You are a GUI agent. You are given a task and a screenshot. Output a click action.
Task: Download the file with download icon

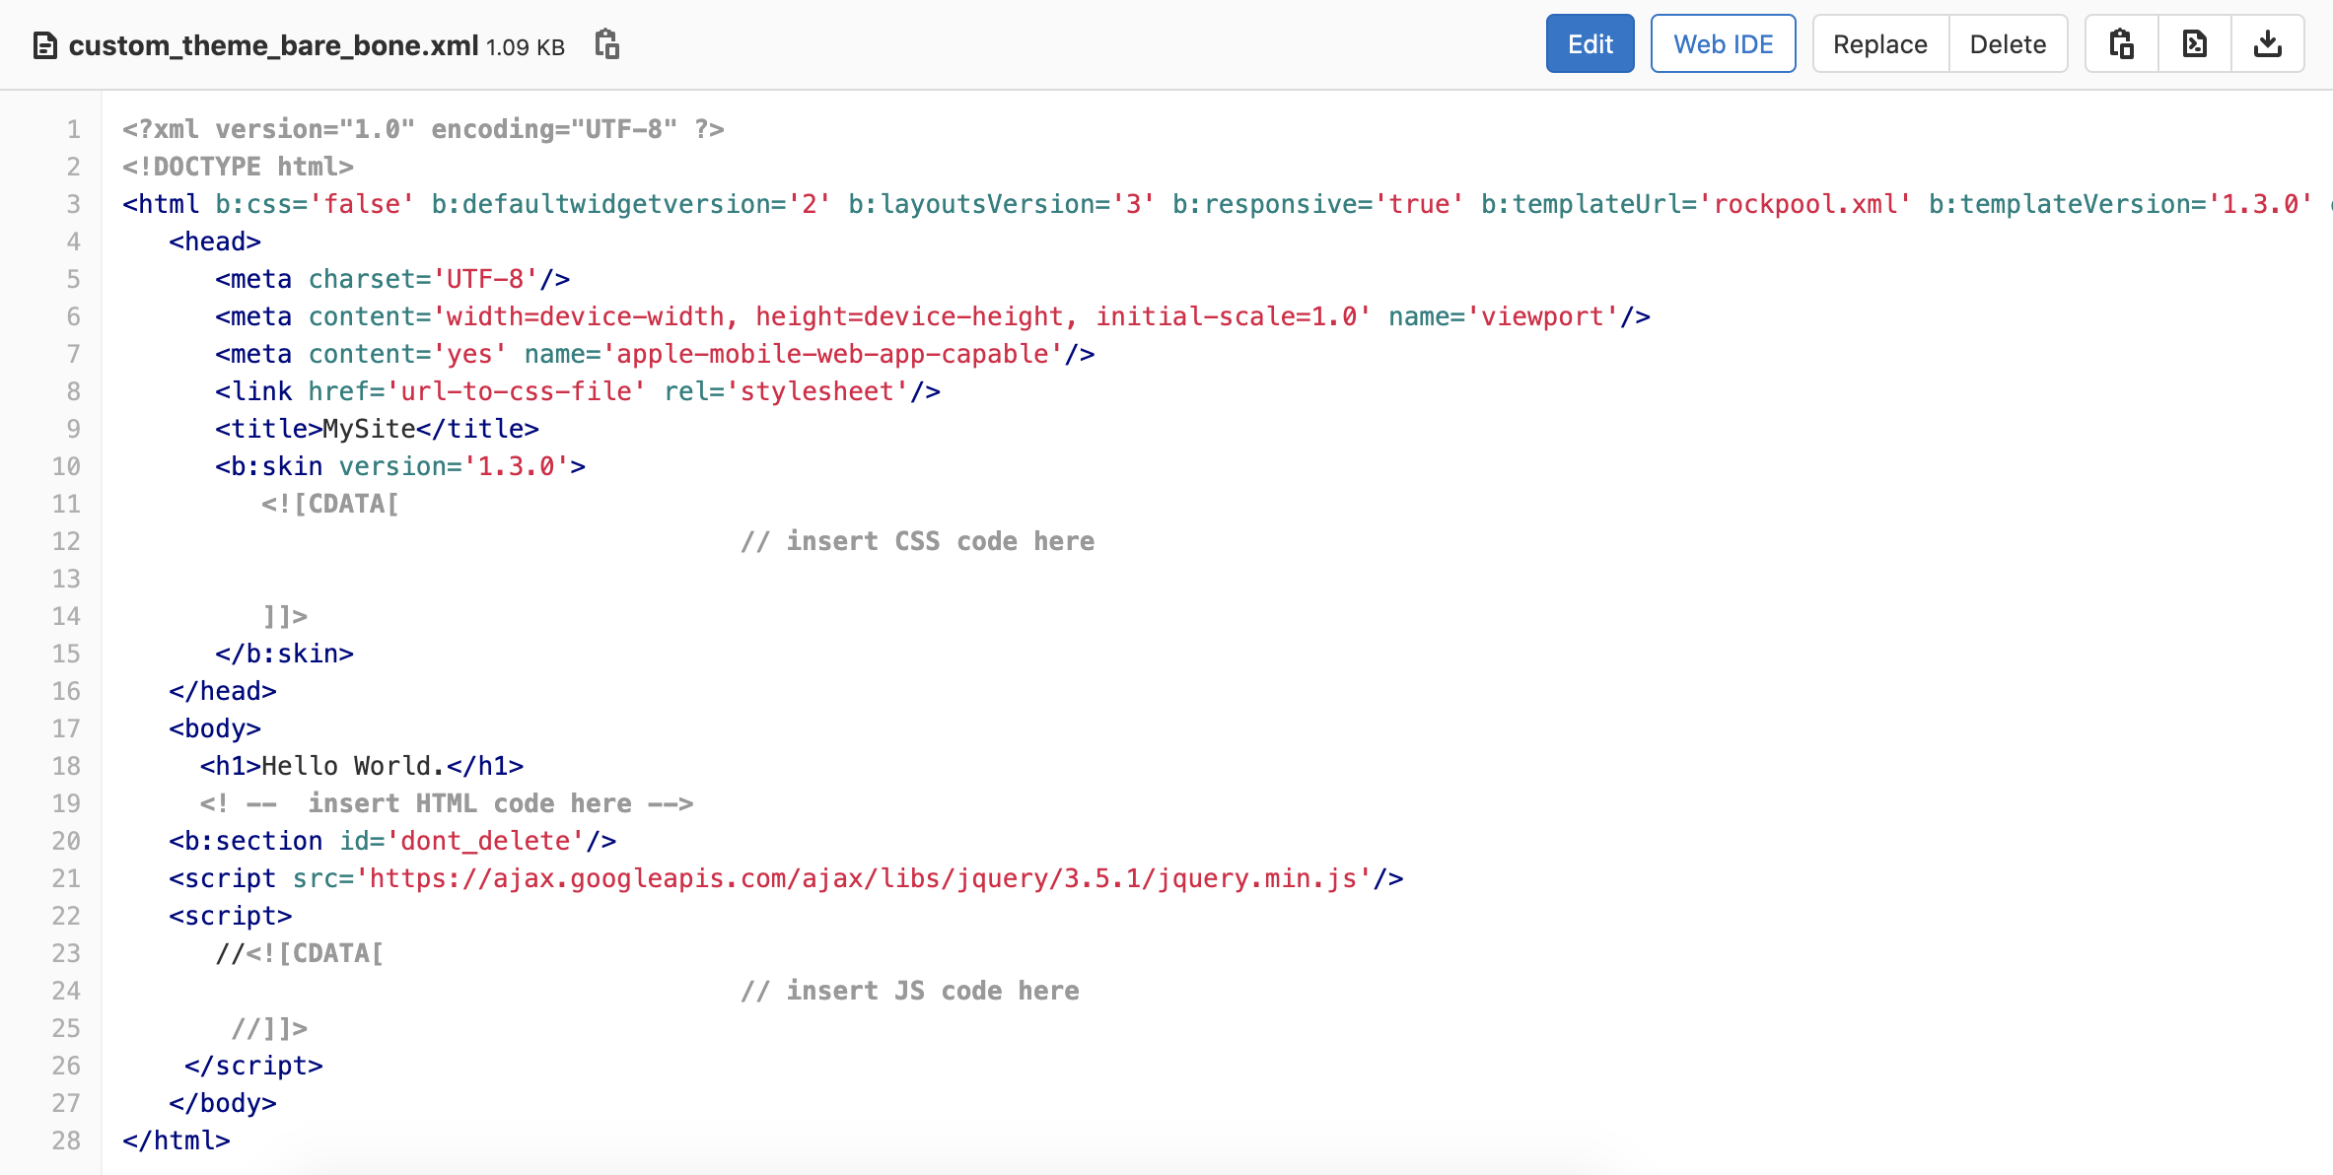(x=2268, y=44)
